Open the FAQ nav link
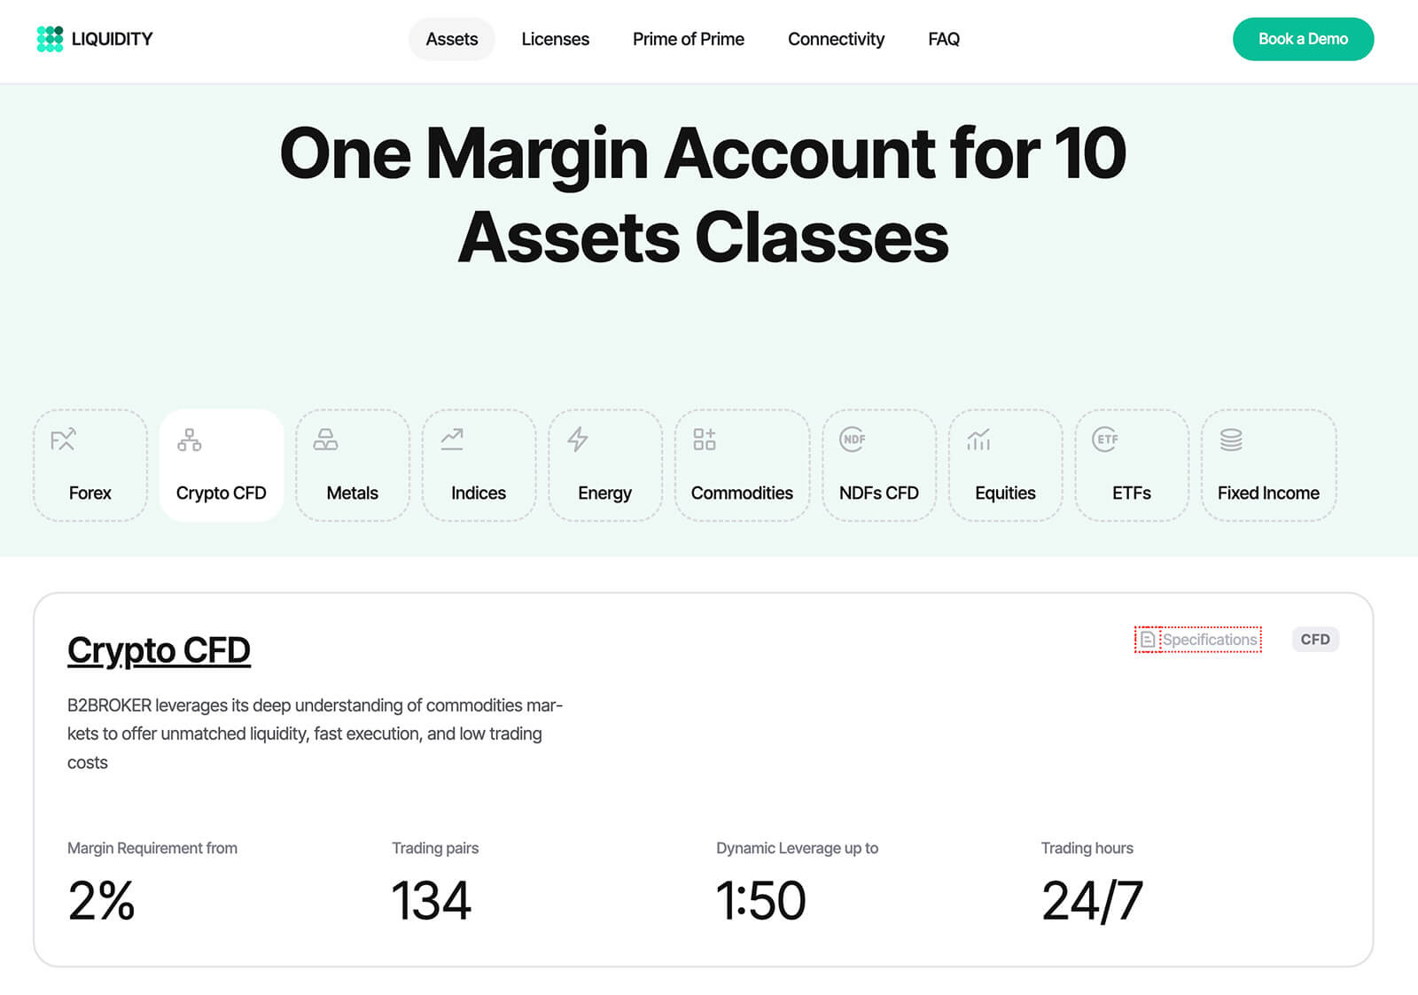Image resolution: width=1418 pixels, height=995 pixels. pos(944,39)
